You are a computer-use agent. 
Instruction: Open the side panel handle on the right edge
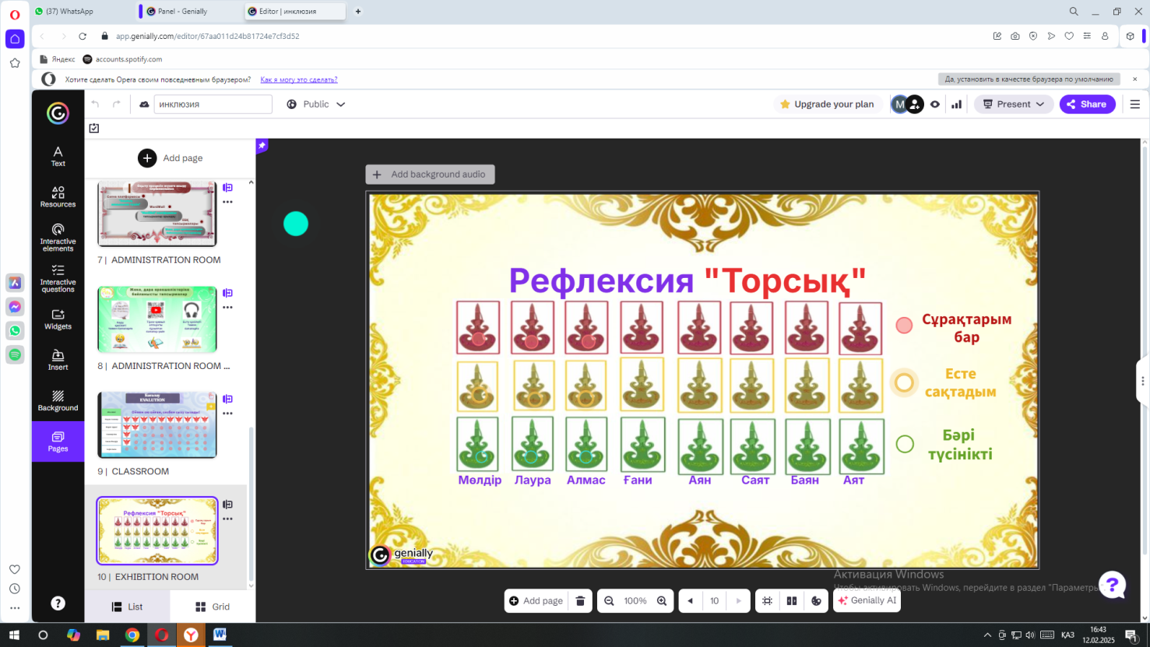[x=1142, y=381]
